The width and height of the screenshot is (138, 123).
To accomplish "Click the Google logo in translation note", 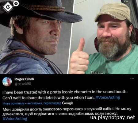I will pos(68,103).
